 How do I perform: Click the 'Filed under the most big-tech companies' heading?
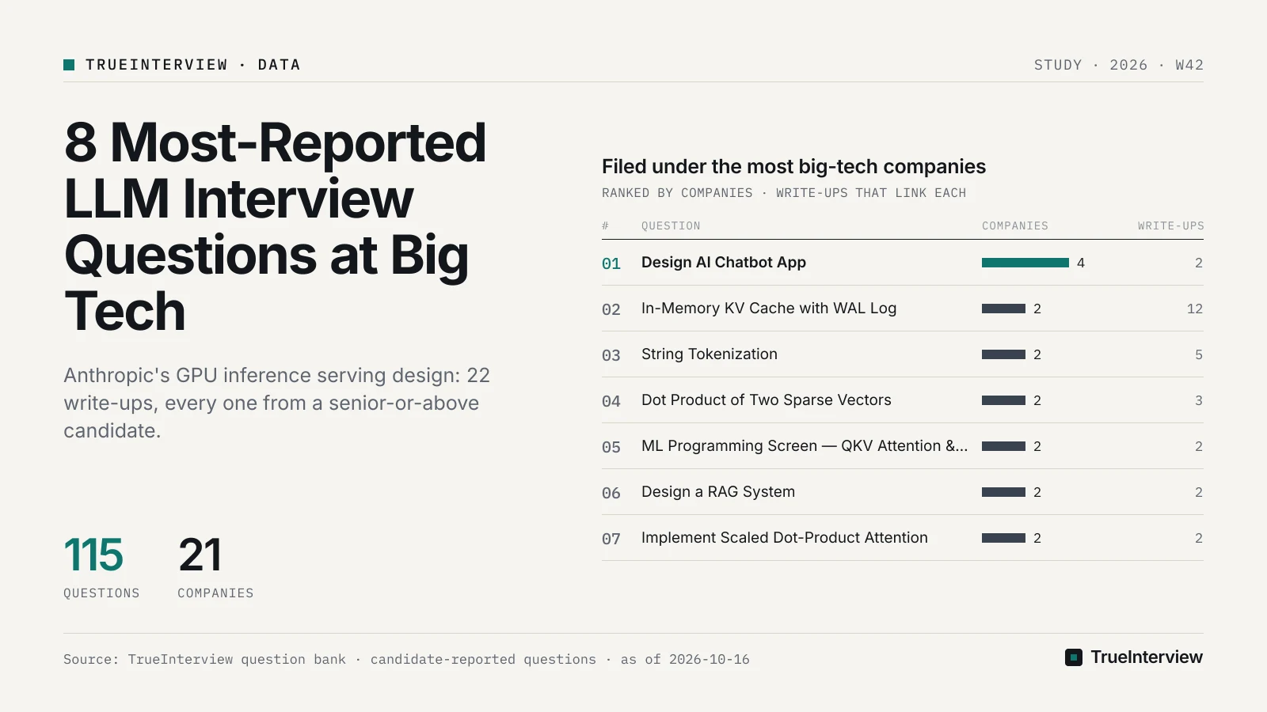click(793, 166)
